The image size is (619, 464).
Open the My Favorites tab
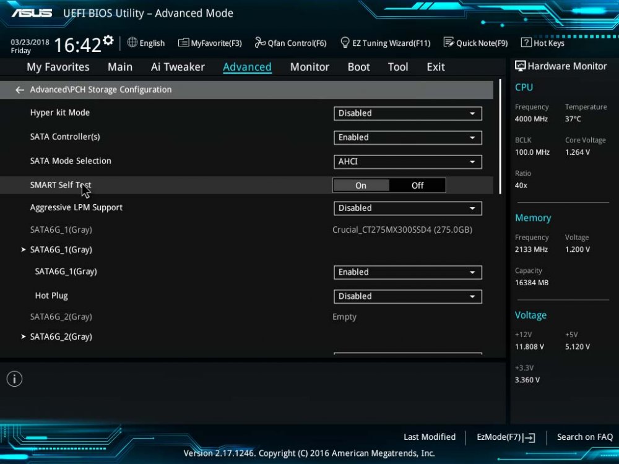point(58,67)
